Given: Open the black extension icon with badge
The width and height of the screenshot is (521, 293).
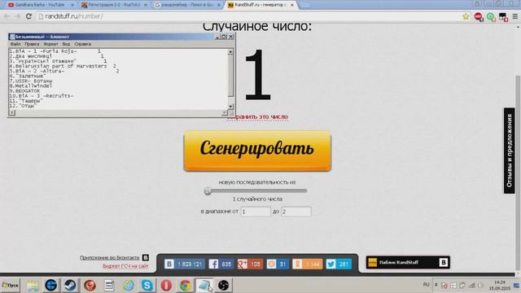Looking at the screenshot, I should tap(503, 16).
